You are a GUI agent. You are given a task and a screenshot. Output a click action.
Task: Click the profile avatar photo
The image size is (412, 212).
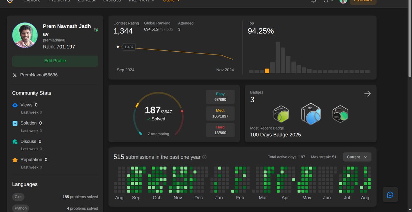tap(25, 35)
